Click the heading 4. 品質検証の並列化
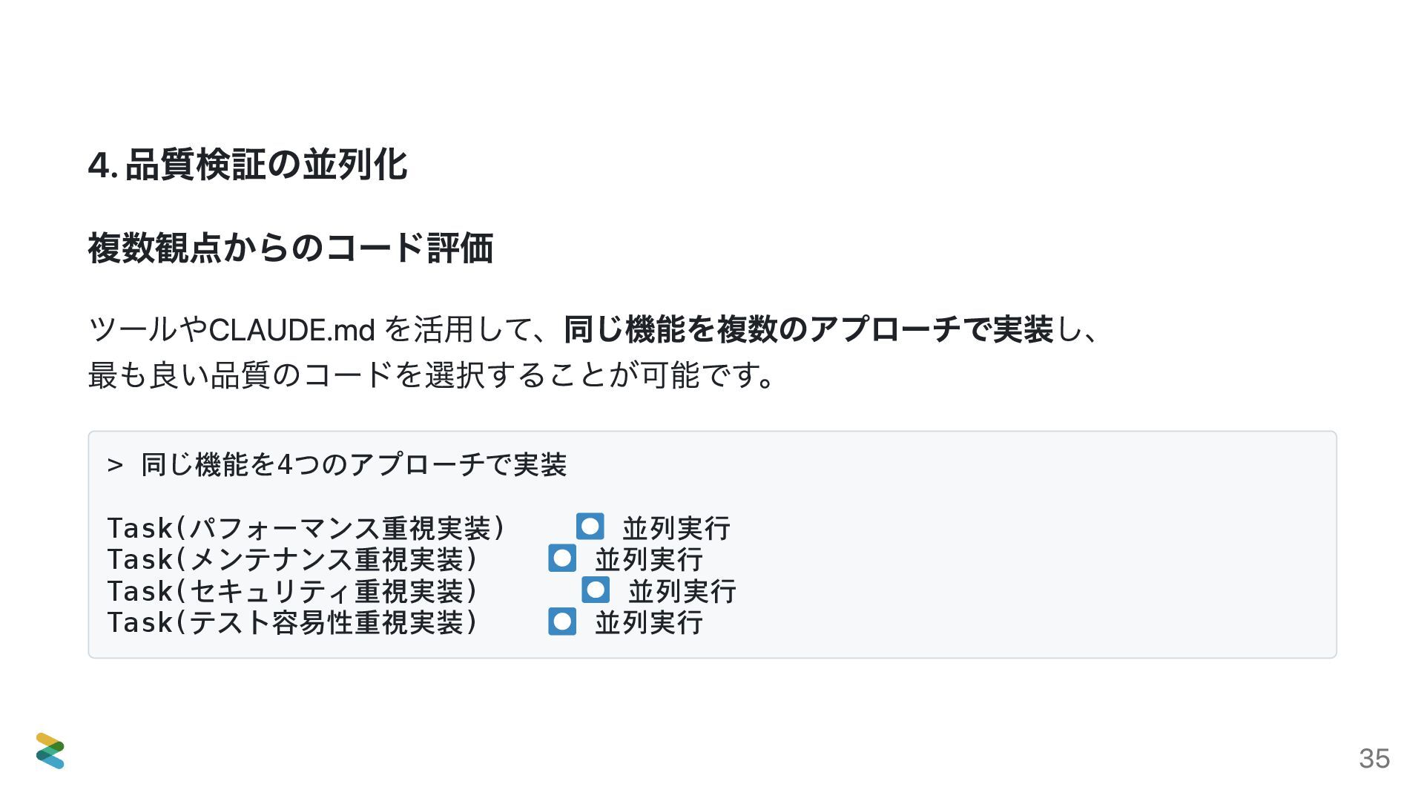1424x801 pixels. (248, 165)
